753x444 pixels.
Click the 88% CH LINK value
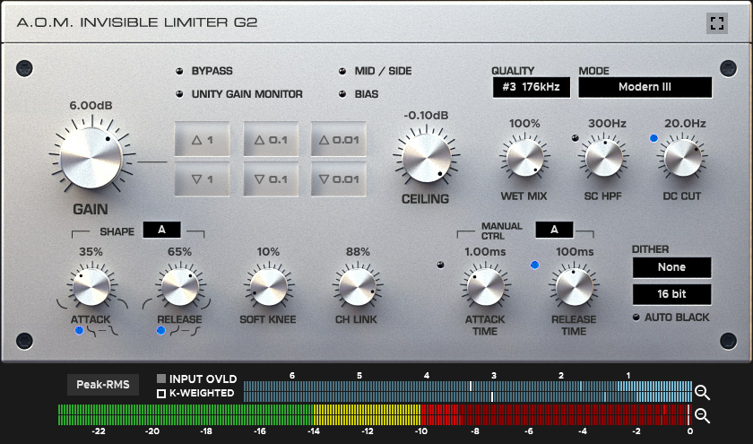[x=358, y=252]
